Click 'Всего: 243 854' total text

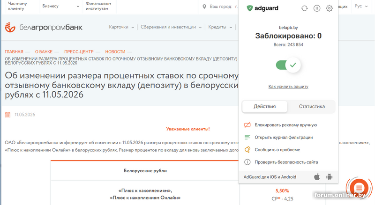pyautogui.click(x=288, y=44)
